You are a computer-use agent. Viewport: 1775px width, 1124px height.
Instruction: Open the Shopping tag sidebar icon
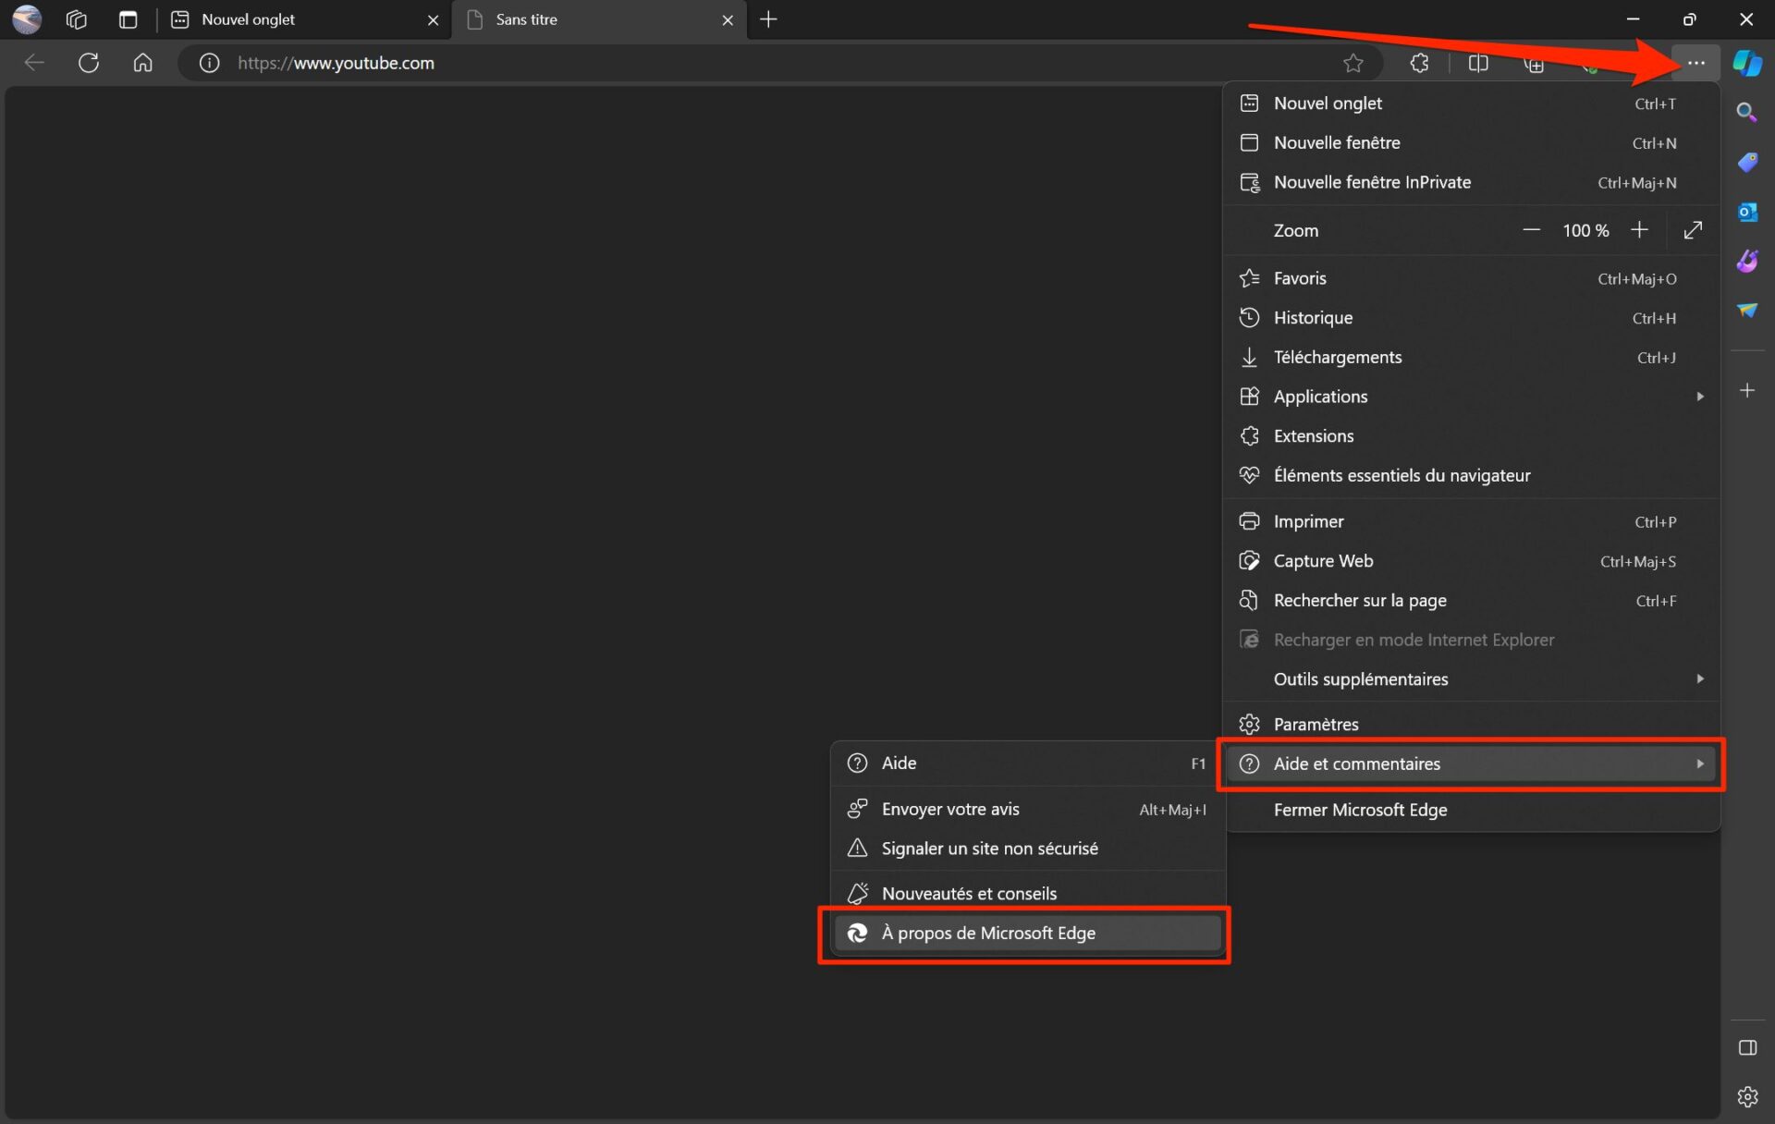click(x=1746, y=163)
